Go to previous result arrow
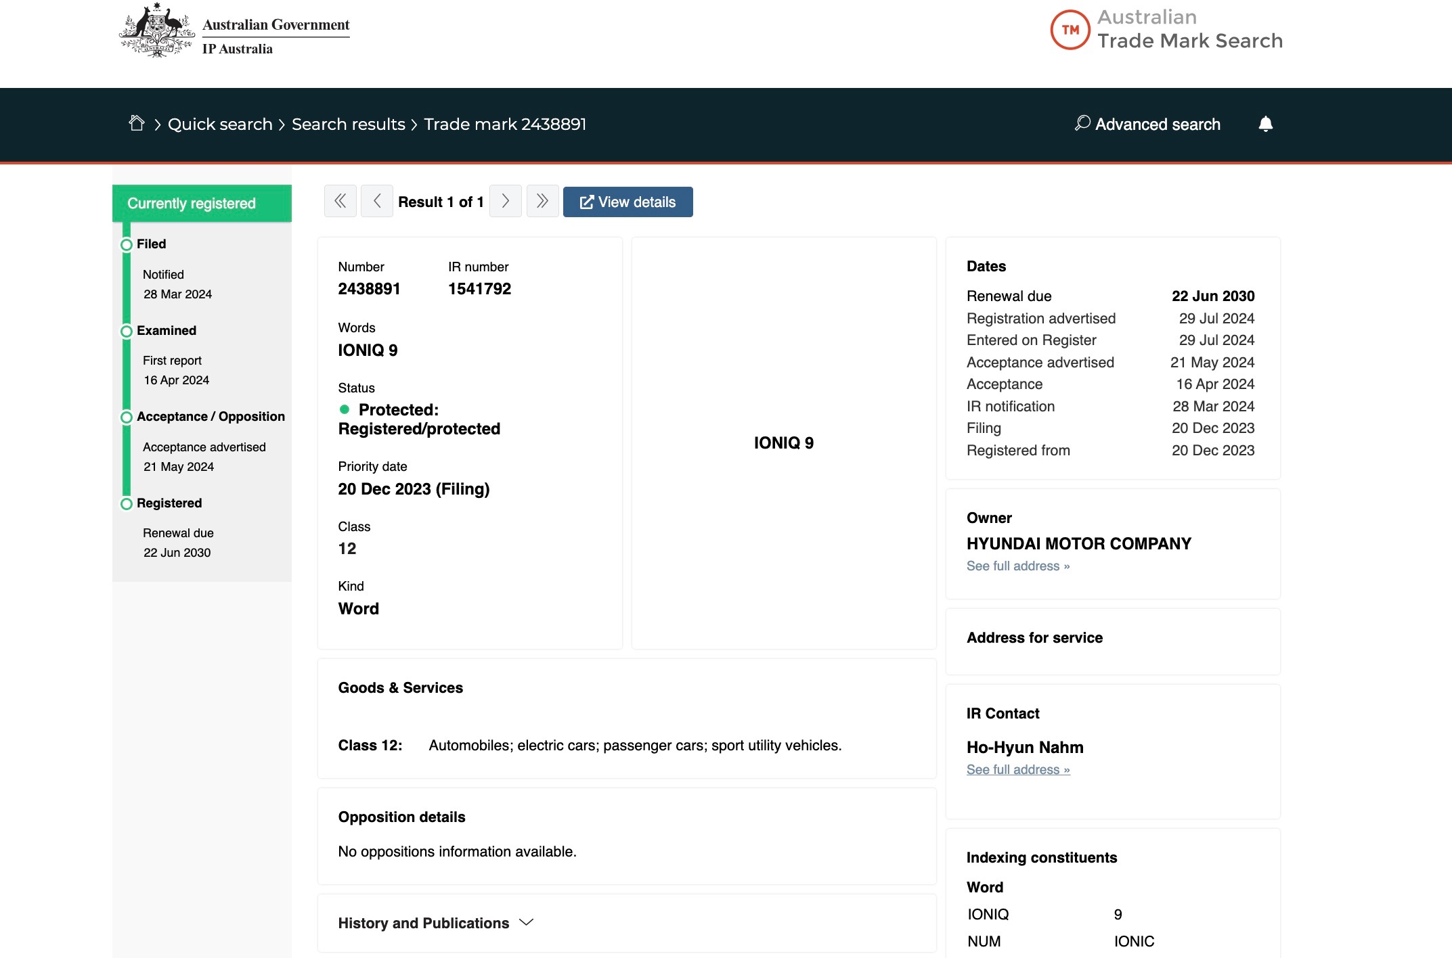Screen dimensions: 1452x958 click(377, 202)
